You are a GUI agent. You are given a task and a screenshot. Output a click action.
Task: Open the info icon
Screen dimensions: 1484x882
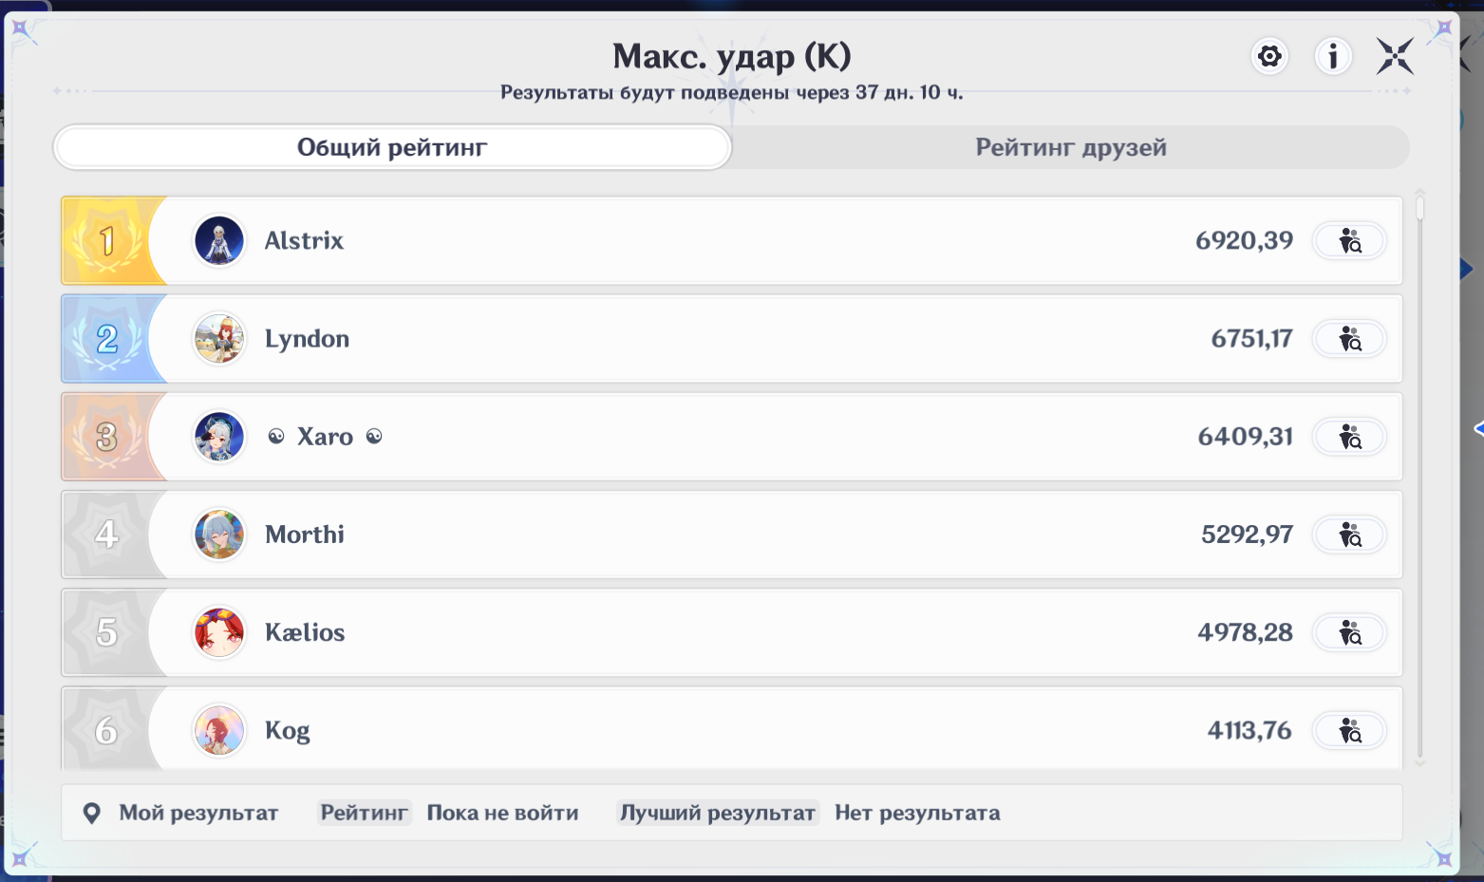click(1333, 57)
